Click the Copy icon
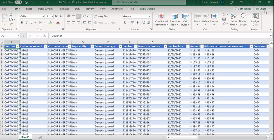 pyautogui.click(x=11, y=20)
